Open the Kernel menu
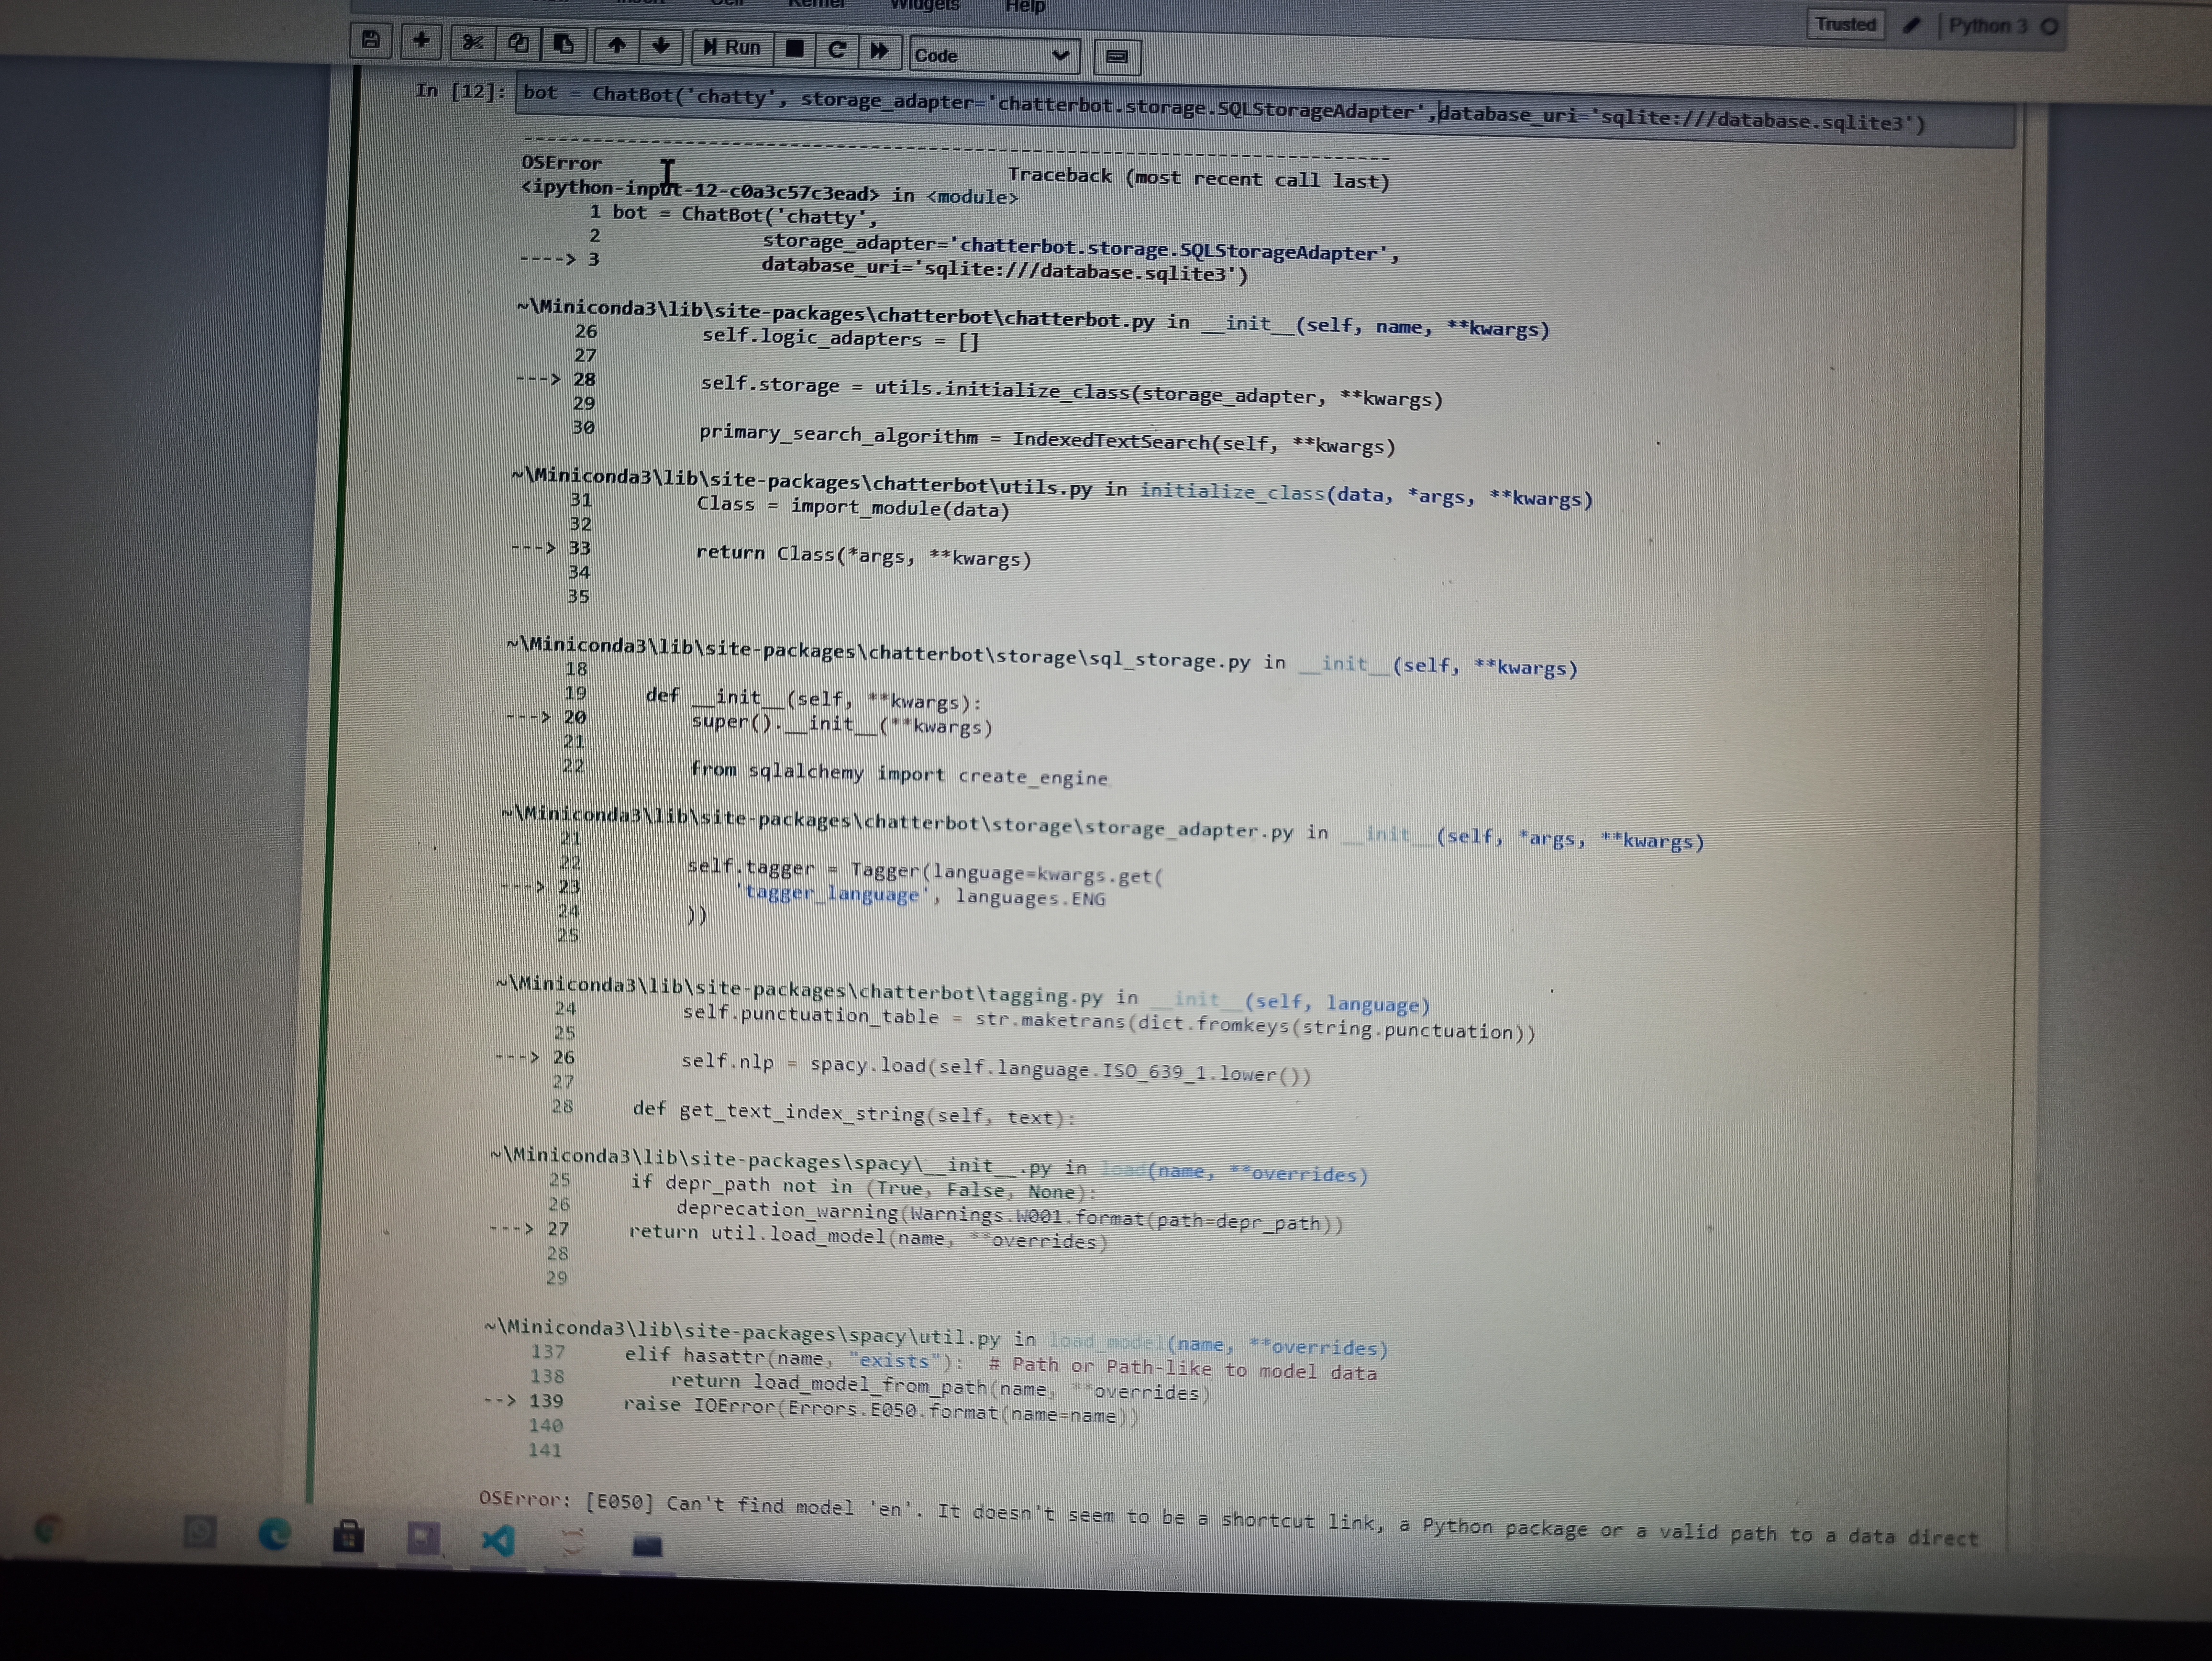The image size is (2212, 1661). coord(816,4)
